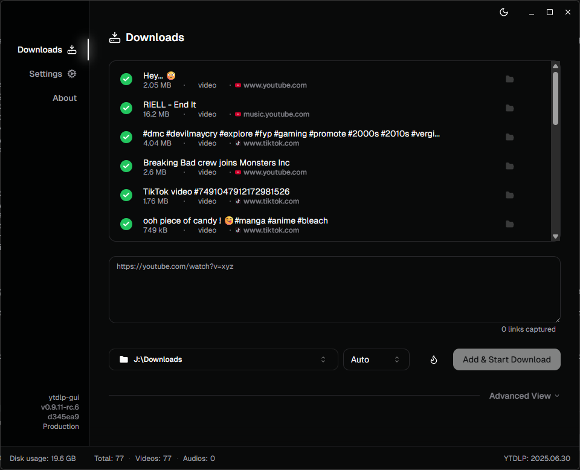Click green check status for 'Hey...'

click(x=126, y=79)
